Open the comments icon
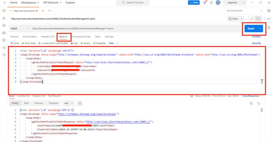 click(258, 19)
